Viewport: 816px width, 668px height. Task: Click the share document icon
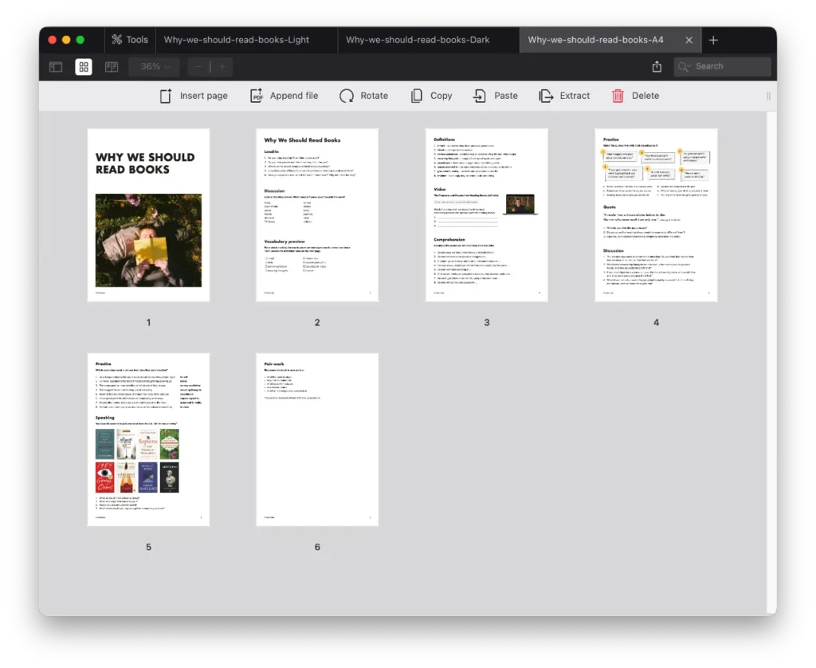[x=657, y=67]
